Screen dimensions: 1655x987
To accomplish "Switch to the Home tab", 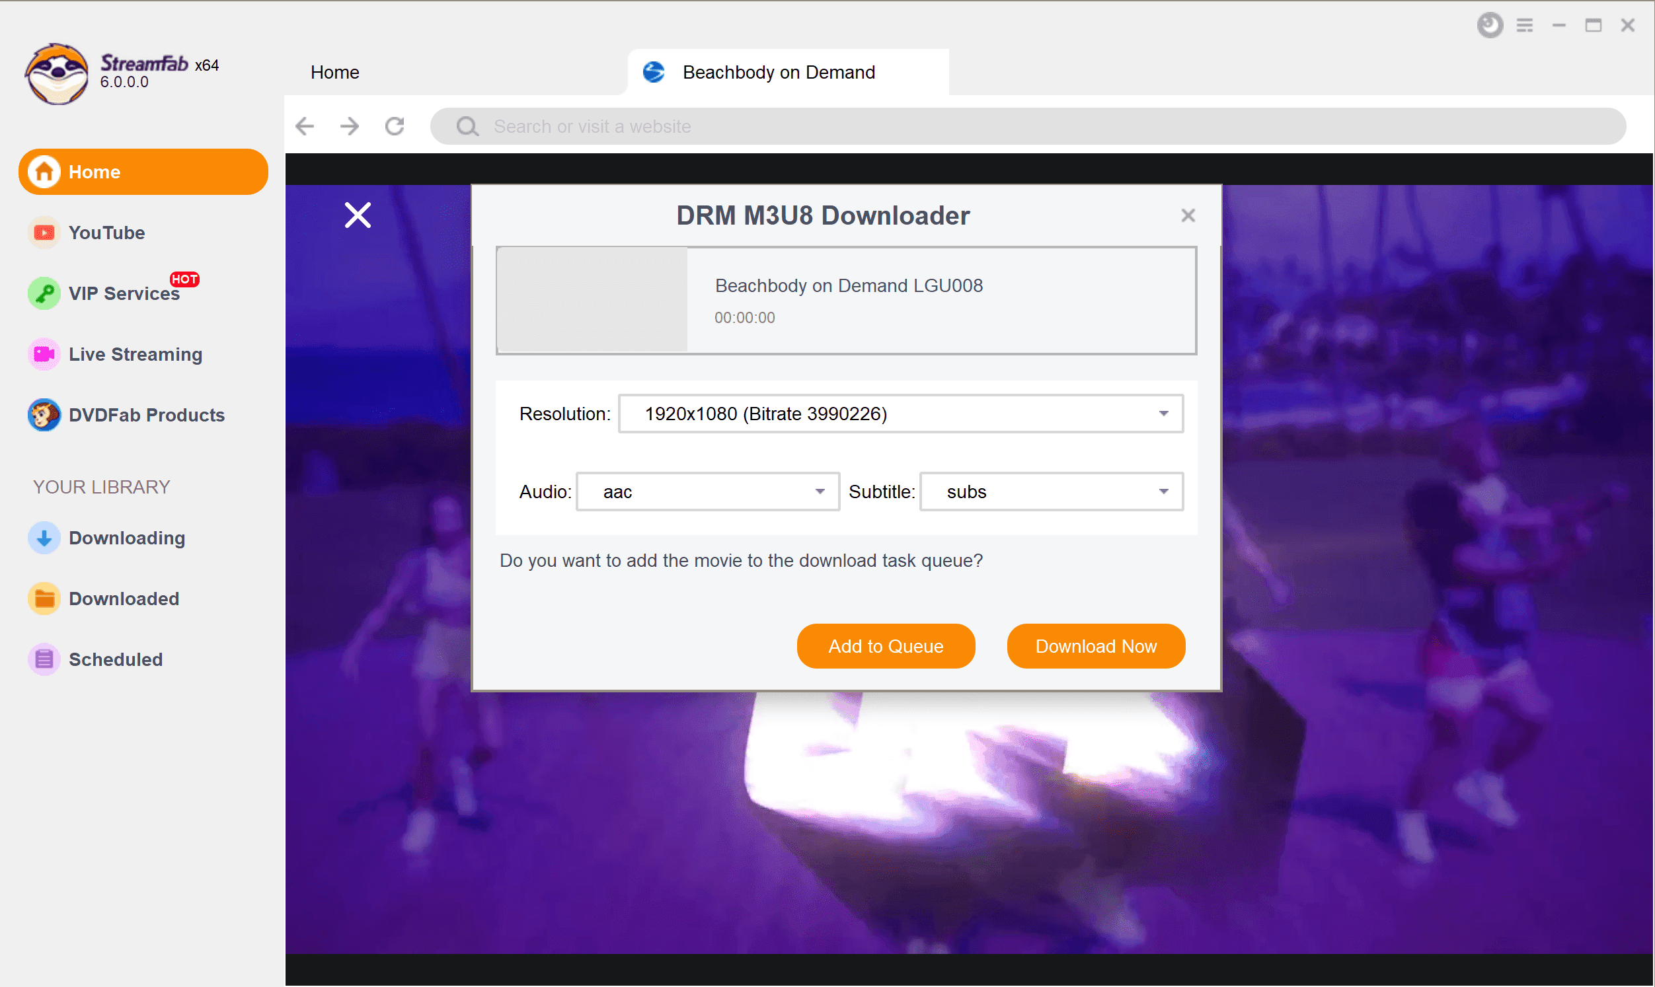I will pos(335,71).
